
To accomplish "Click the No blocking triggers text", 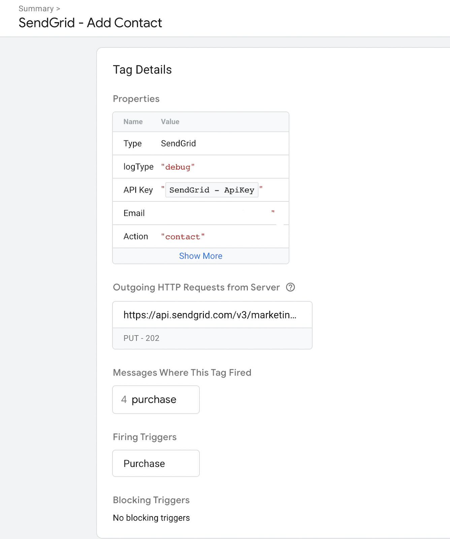I will click(x=152, y=518).
